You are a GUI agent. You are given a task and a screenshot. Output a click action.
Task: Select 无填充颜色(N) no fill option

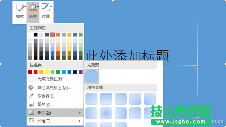(55, 79)
